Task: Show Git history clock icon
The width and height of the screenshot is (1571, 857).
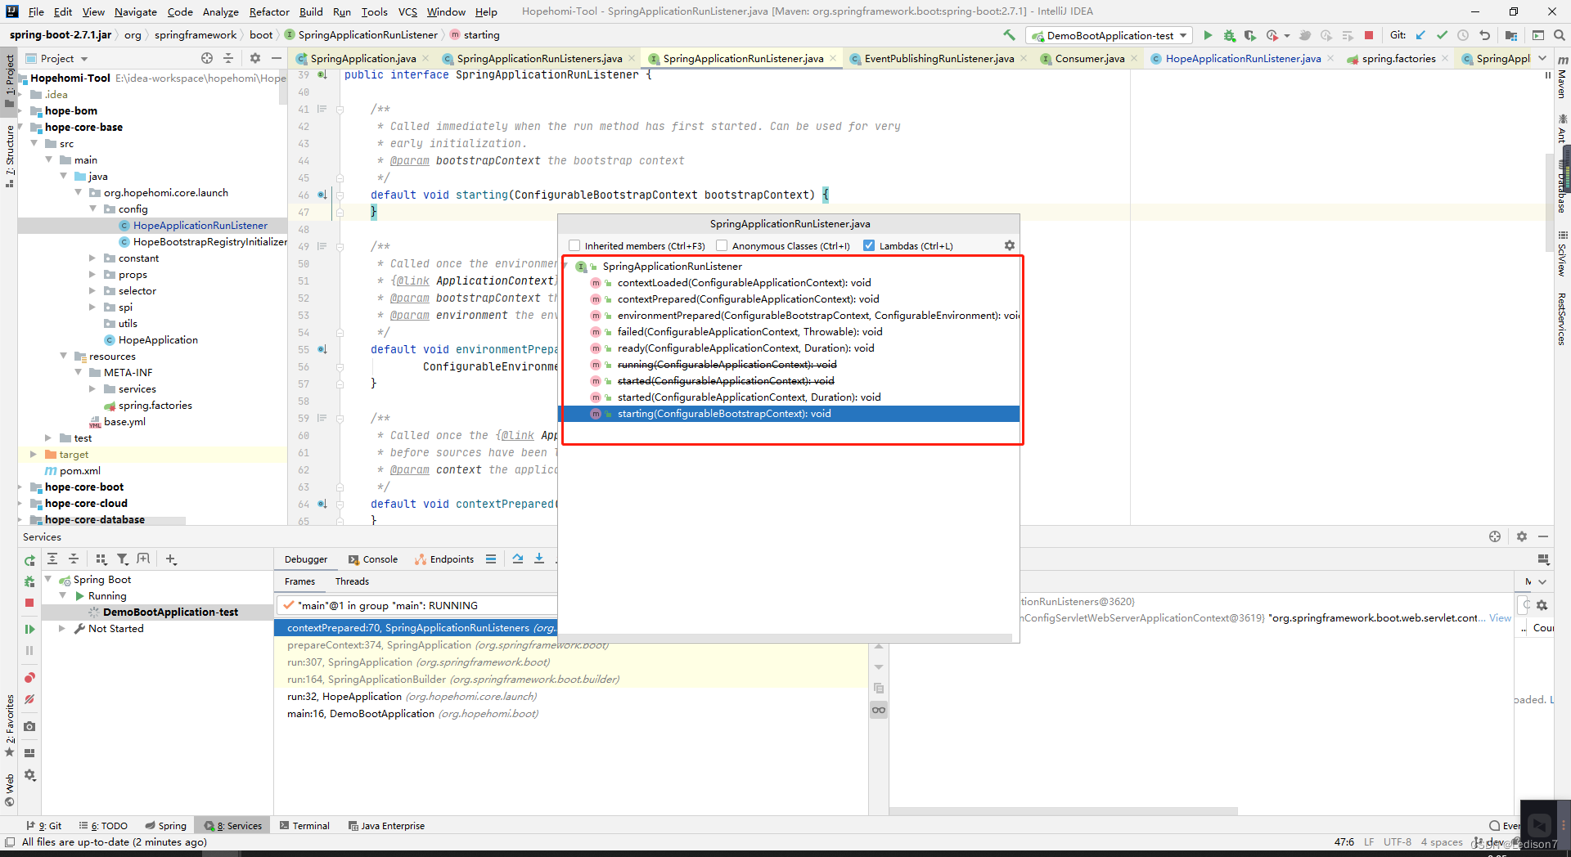Action: pyautogui.click(x=1463, y=35)
